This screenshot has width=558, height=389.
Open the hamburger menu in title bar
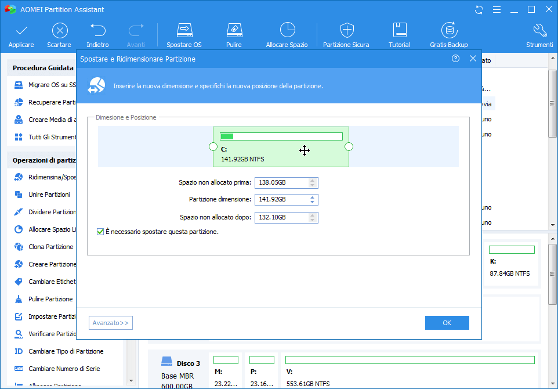coord(497,10)
